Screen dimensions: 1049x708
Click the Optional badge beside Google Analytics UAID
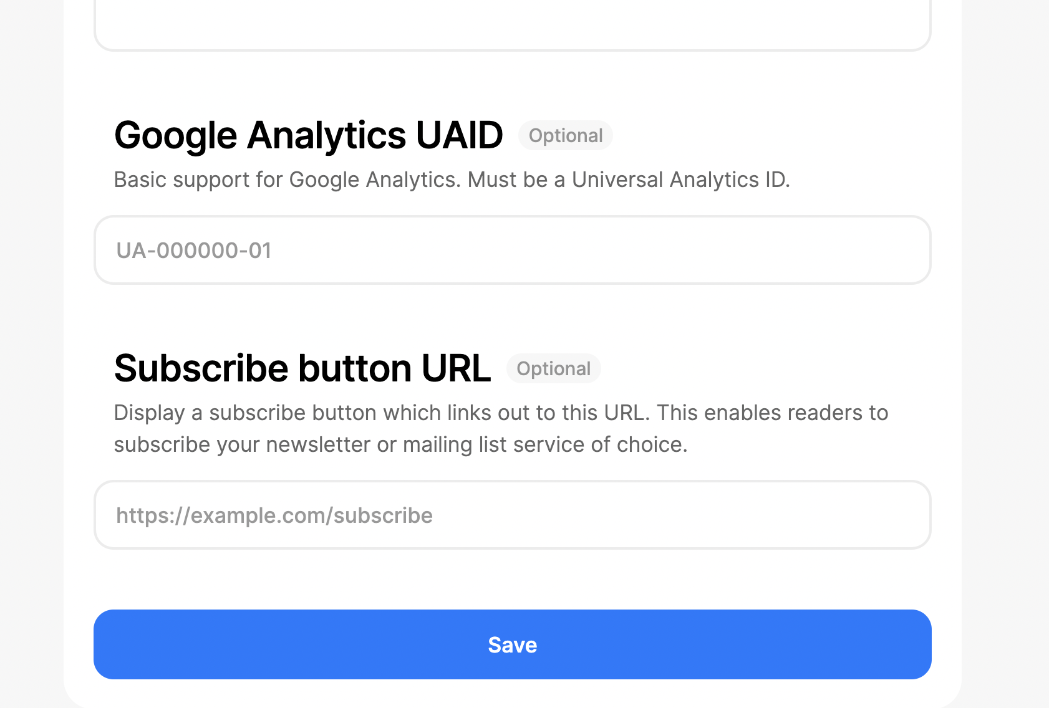pos(566,135)
